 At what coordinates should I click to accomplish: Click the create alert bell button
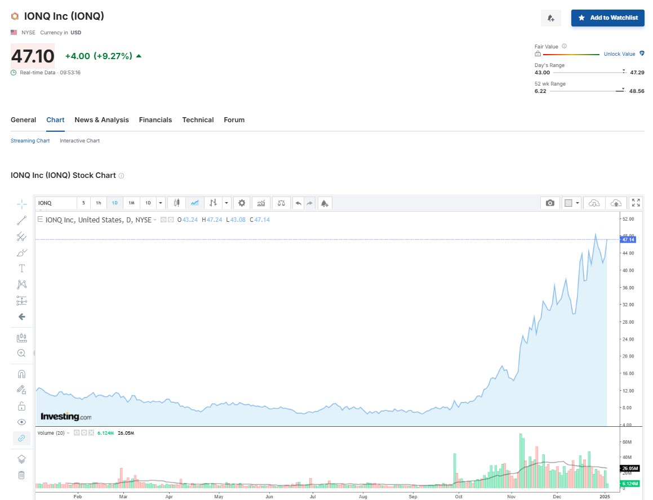click(x=550, y=18)
